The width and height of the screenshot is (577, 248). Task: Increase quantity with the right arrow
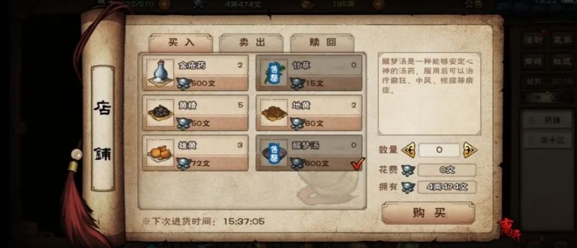coord(470,150)
